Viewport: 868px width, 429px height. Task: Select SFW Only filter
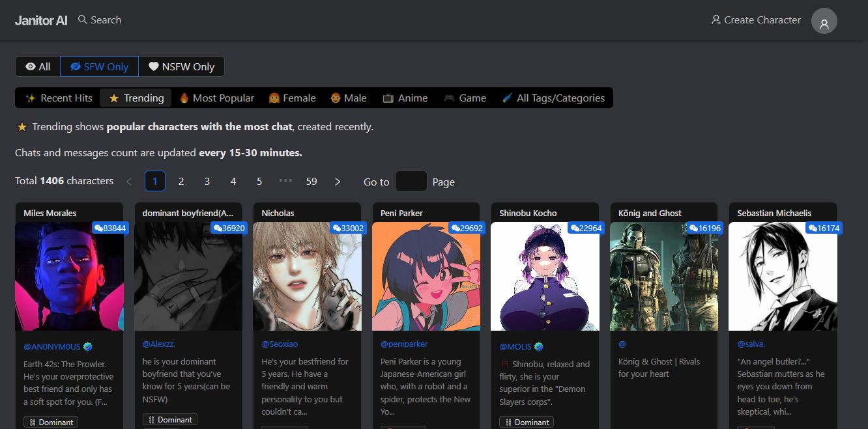100,66
